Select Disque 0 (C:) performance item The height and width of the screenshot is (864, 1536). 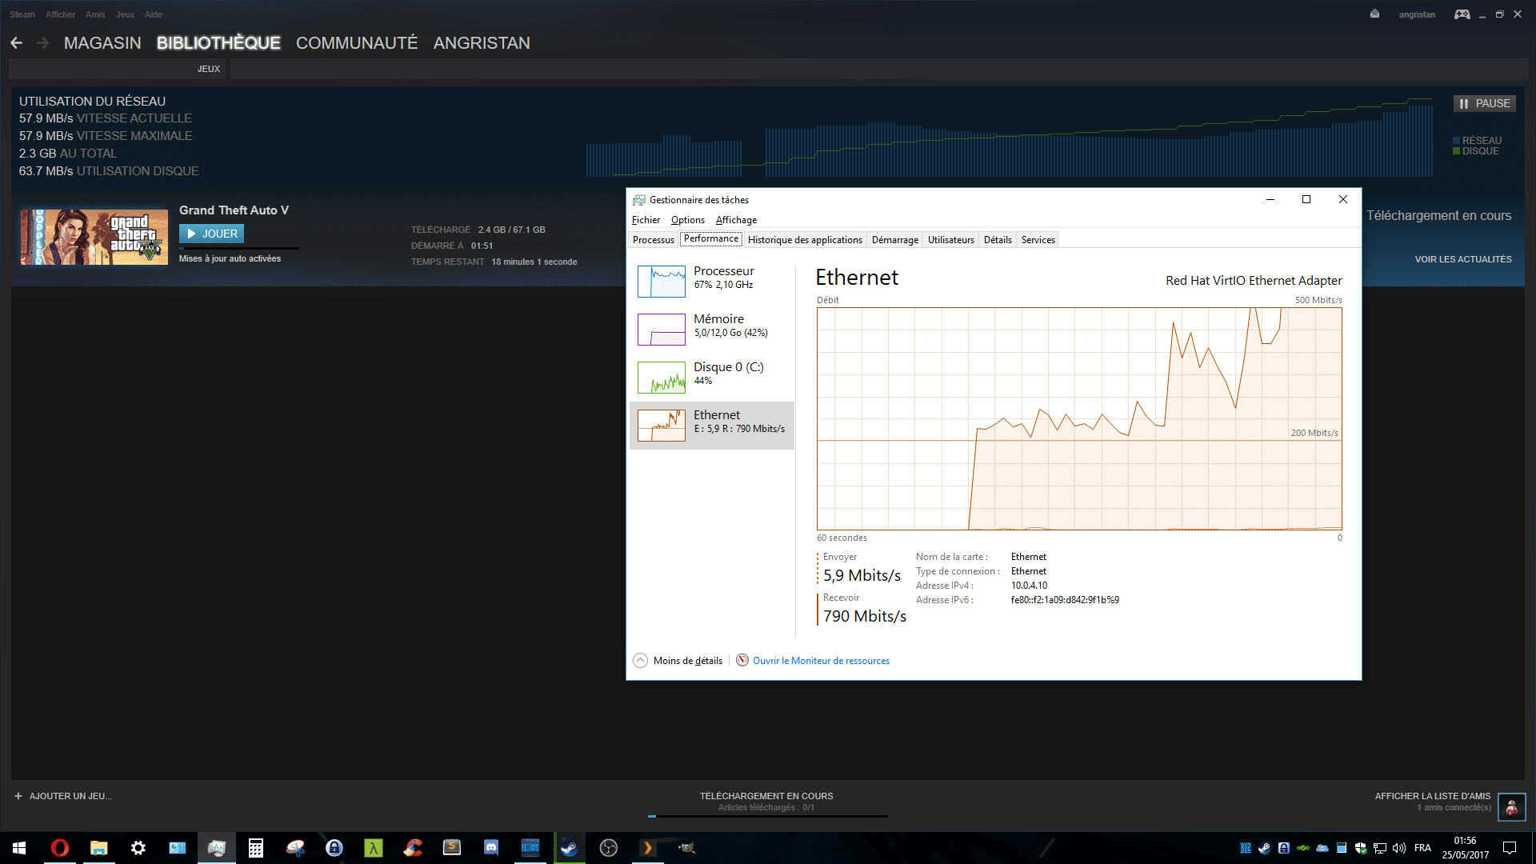712,377
